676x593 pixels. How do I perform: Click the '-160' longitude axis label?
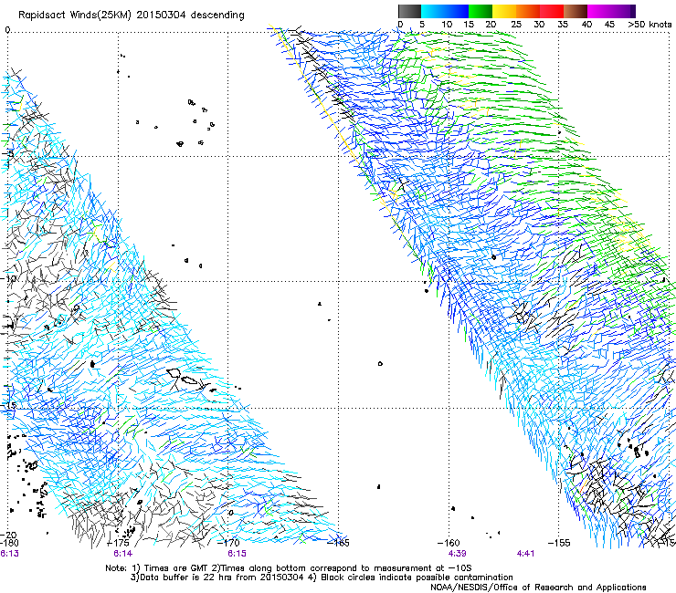click(x=449, y=543)
